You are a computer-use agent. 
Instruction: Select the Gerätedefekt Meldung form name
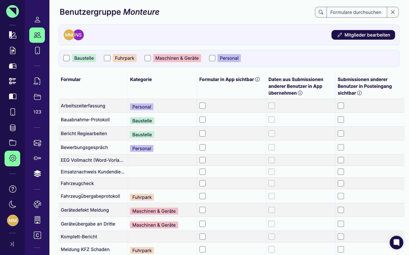tap(85, 210)
